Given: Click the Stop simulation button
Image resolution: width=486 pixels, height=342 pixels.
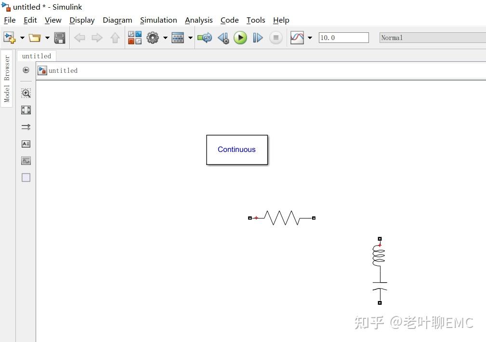Looking at the screenshot, I should coord(276,38).
